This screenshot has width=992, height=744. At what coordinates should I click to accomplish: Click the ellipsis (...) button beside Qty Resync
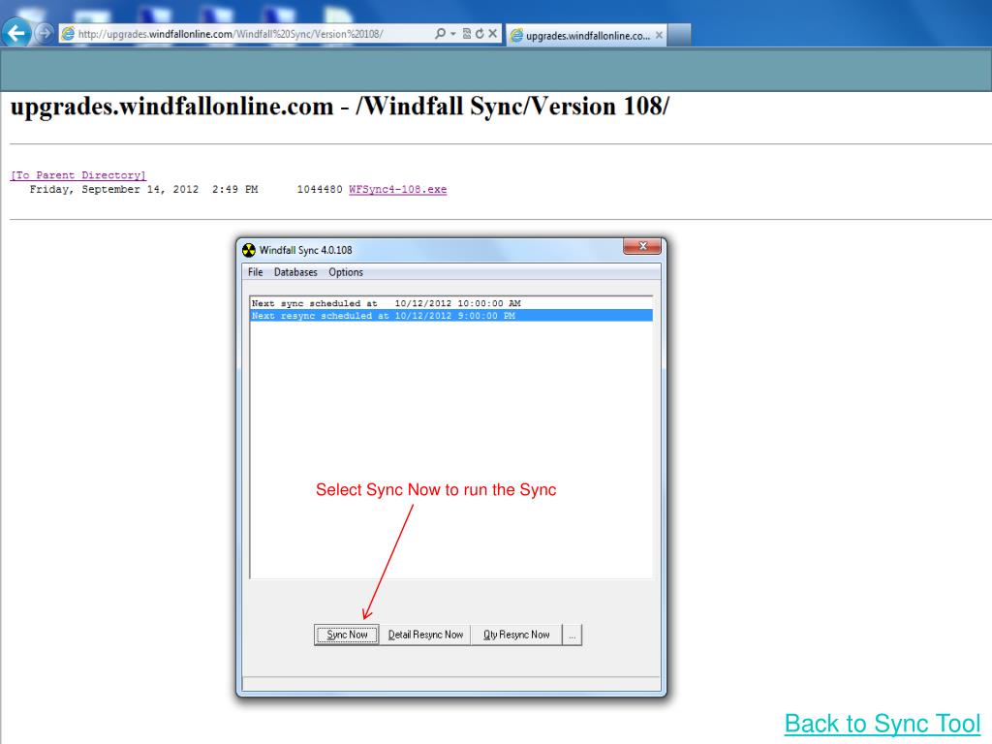[x=572, y=635]
